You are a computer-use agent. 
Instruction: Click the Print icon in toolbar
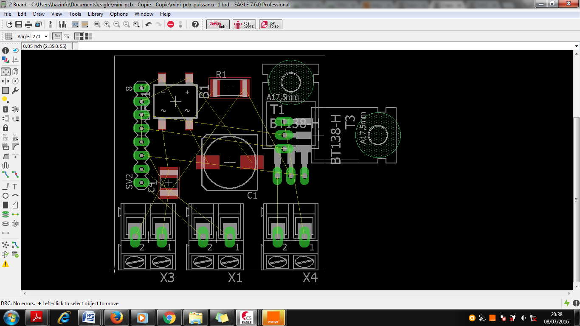[x=28, y=24]
